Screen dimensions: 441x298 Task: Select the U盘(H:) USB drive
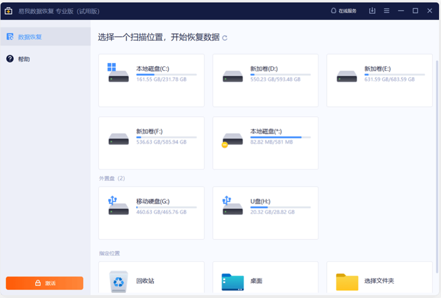tap(265, 213)
